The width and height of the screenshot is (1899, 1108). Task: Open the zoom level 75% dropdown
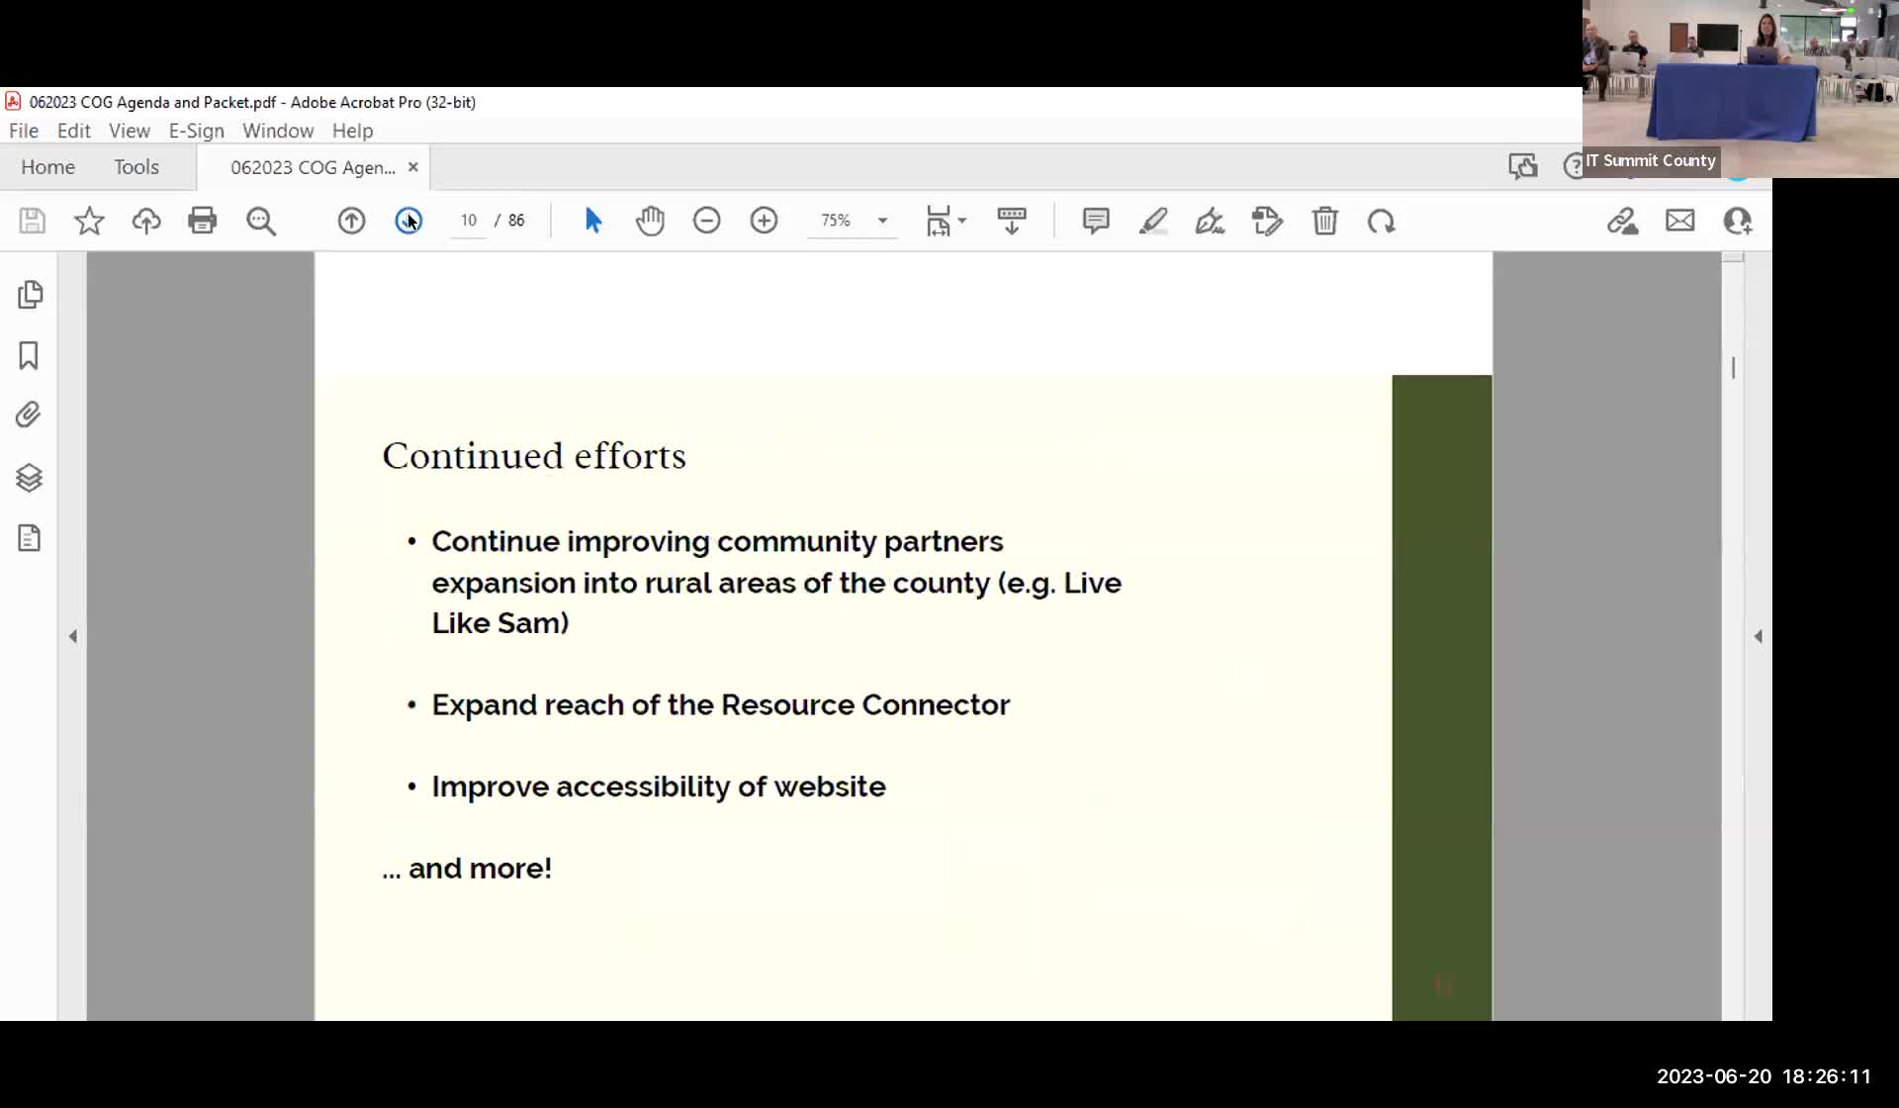tap(882, 221)
